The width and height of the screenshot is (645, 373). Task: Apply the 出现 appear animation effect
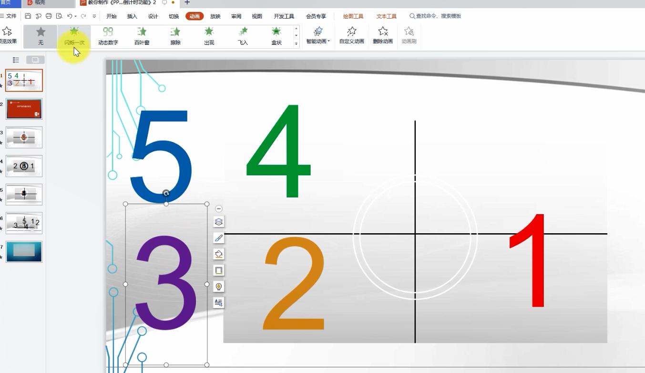209,36
